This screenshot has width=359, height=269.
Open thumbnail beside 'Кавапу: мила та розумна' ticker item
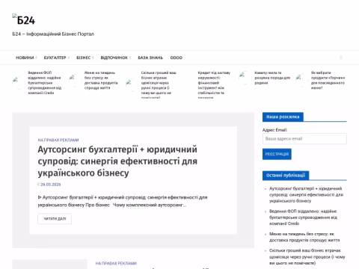click(x=245, y=78)
